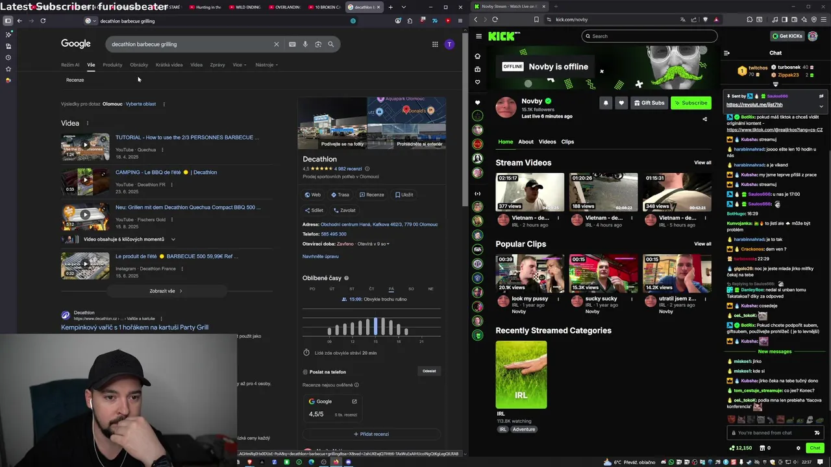Collapse the Kick chat panel

pyautogui.click(x=726, y=53)
